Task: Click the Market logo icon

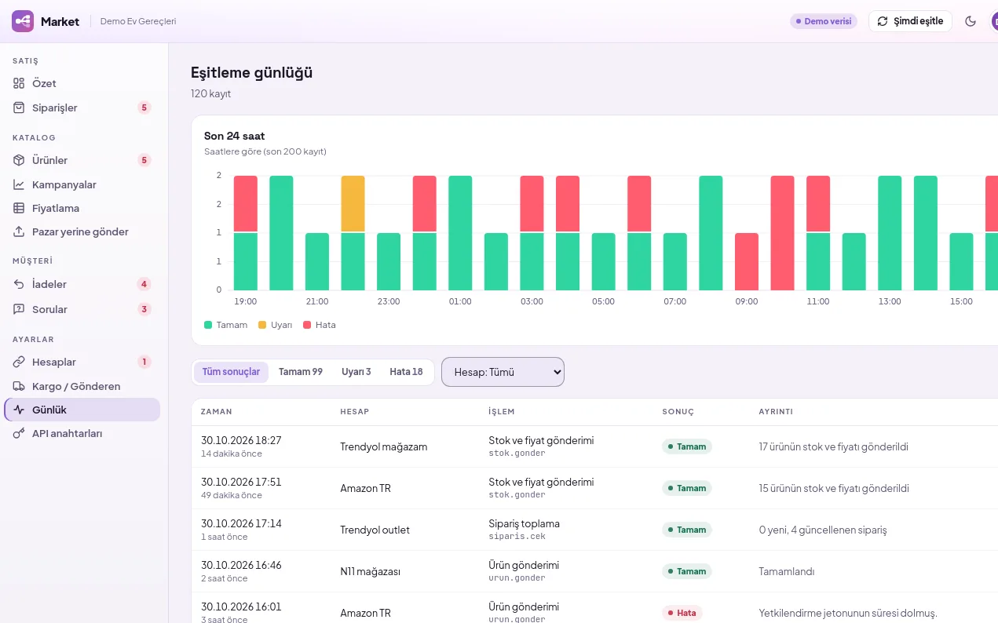Action: [x=23, y=21]
